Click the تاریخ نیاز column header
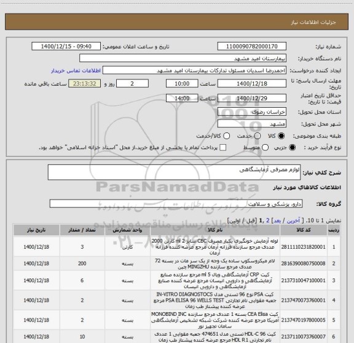Screen dimensions: 354x343 pyautogui.click(x=36, y=230)
